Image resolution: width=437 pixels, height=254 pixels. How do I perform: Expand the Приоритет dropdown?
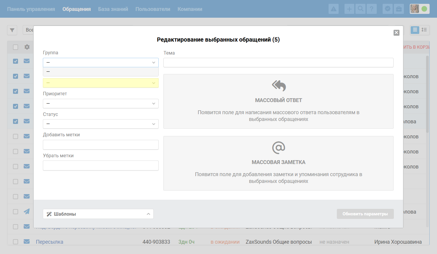click(100, 104)
